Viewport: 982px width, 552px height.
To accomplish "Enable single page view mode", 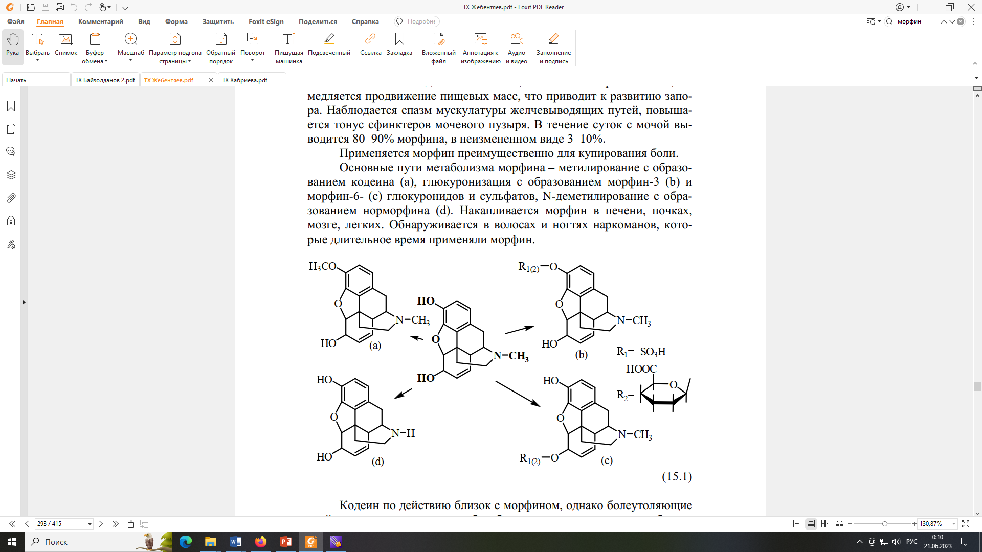I will coord(796,524).
